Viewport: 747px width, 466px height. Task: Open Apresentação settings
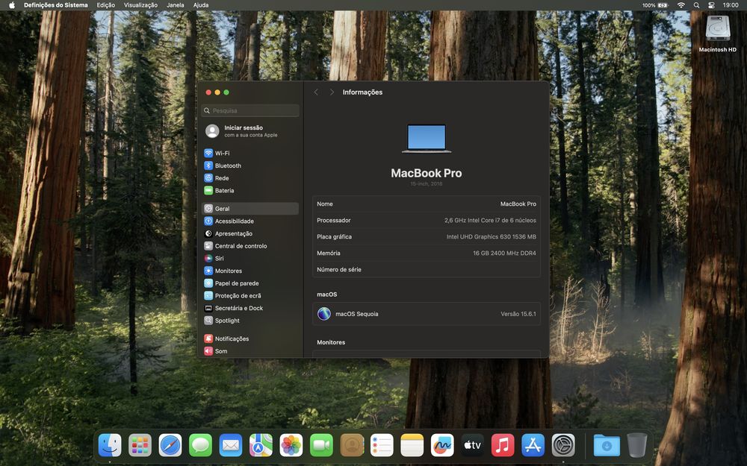click(x=250, y=233)
